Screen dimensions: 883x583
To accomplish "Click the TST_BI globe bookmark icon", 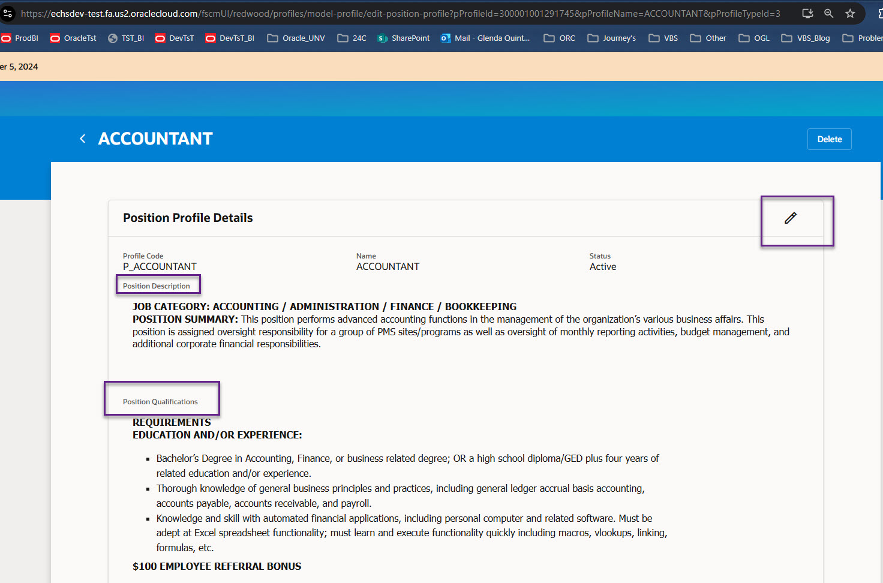I will point(113,38).
